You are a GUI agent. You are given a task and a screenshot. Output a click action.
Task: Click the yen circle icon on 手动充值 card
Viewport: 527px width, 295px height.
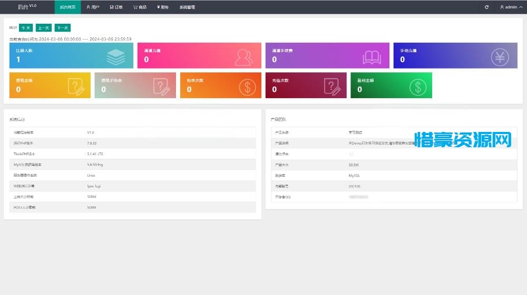(x=500, y=56)
